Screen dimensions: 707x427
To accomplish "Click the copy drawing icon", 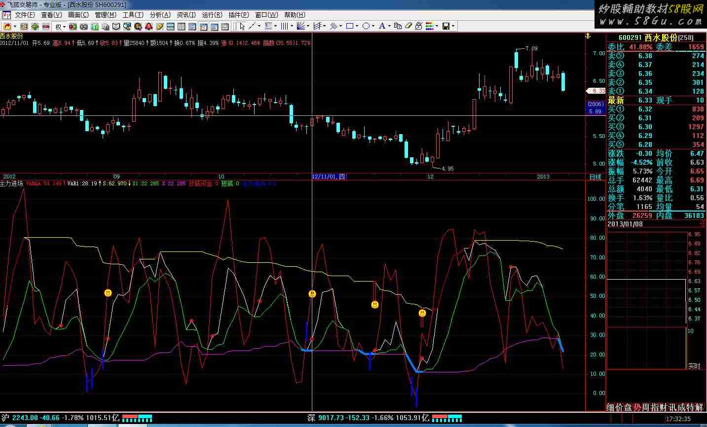I will [x=398, y=26].
